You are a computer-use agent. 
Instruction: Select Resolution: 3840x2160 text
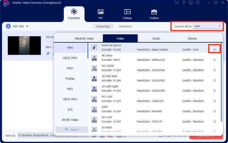(151, 60)
